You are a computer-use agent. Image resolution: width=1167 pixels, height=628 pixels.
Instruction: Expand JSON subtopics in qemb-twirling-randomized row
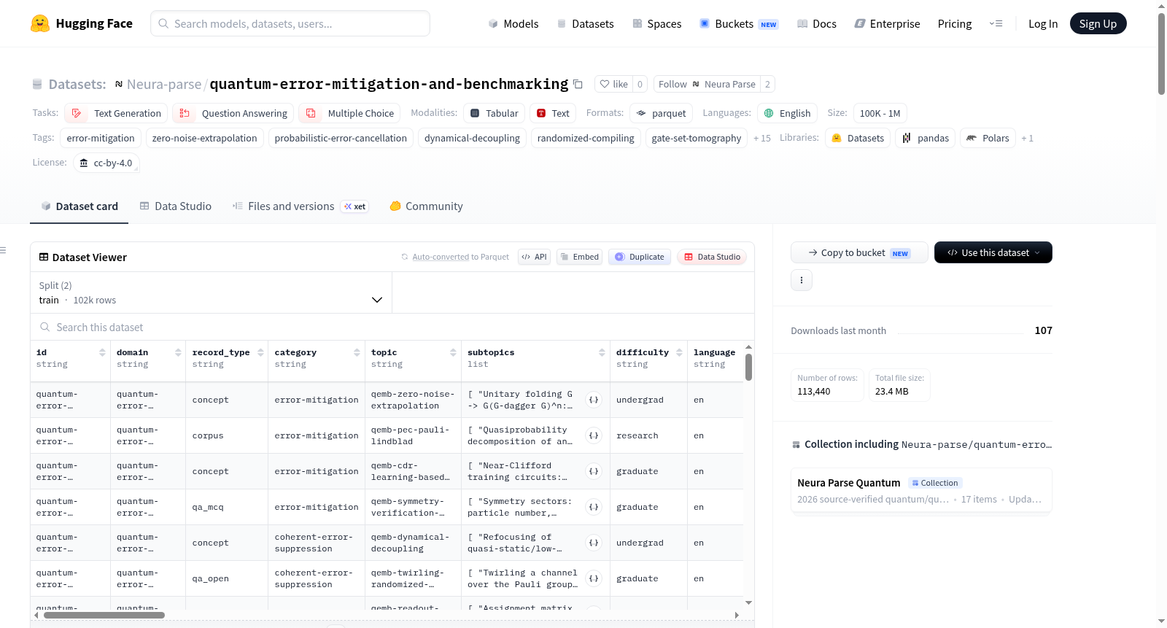594,578
